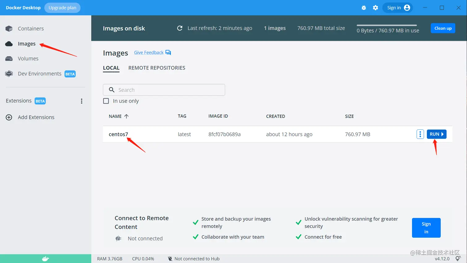Image resolution: width=467 pixels, height=263 pixels.
Task: Click the v4.12.0 version label
Action: coord(442,259)
